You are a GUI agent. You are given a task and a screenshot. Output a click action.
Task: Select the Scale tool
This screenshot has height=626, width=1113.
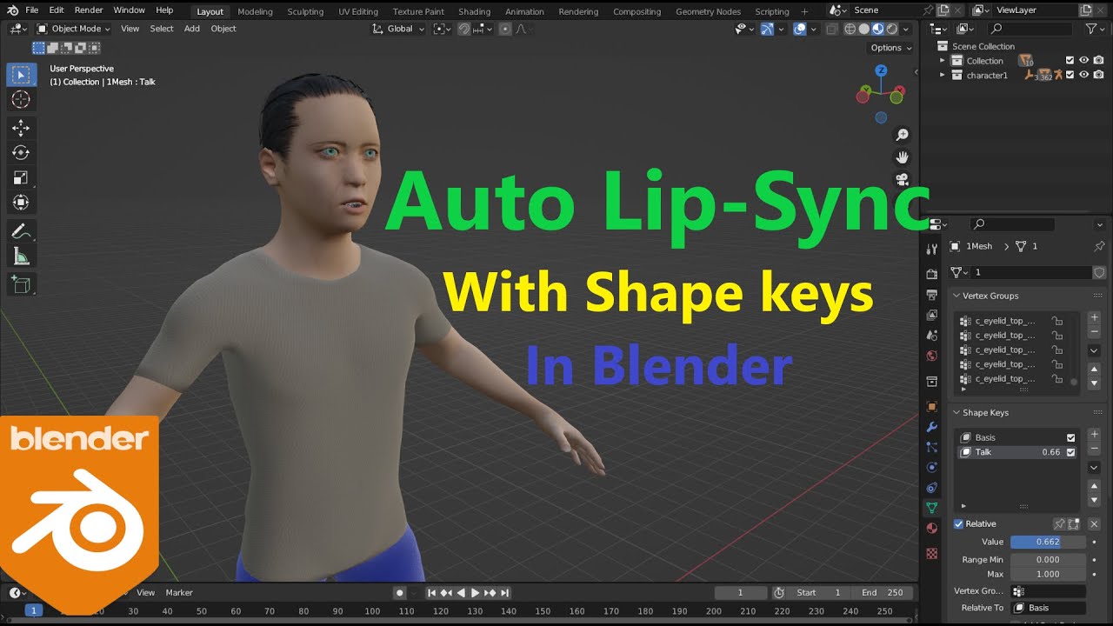22,178
